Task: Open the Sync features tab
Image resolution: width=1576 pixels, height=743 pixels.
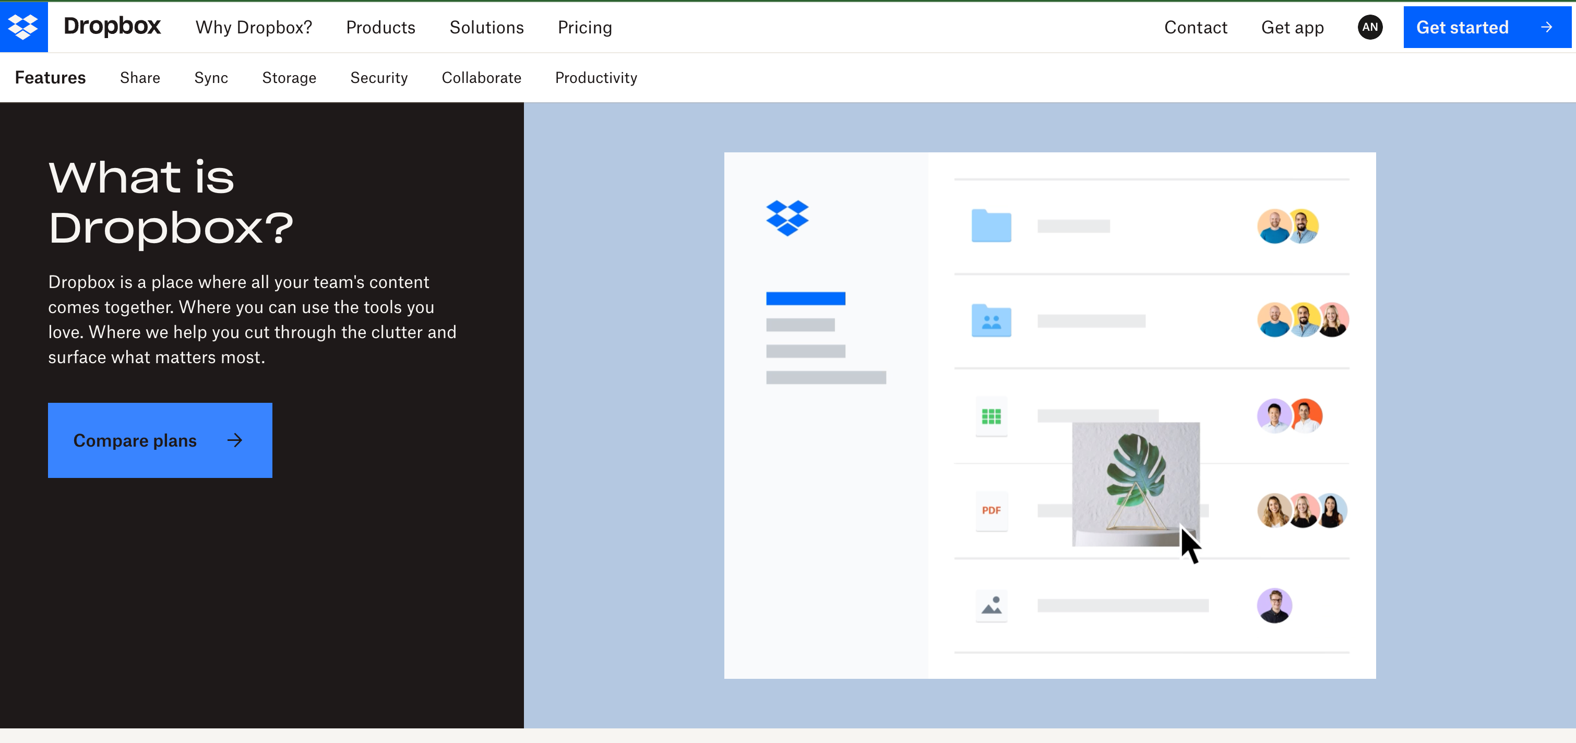Action: click(x=211, y=78)
